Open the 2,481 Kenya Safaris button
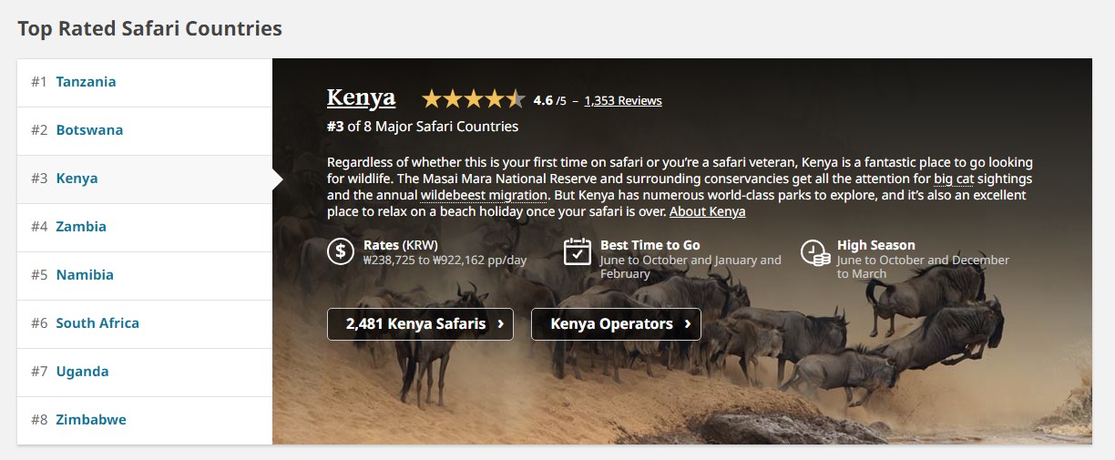The height and width of the screenshot is (460, 1115). [x=420, y=324]
